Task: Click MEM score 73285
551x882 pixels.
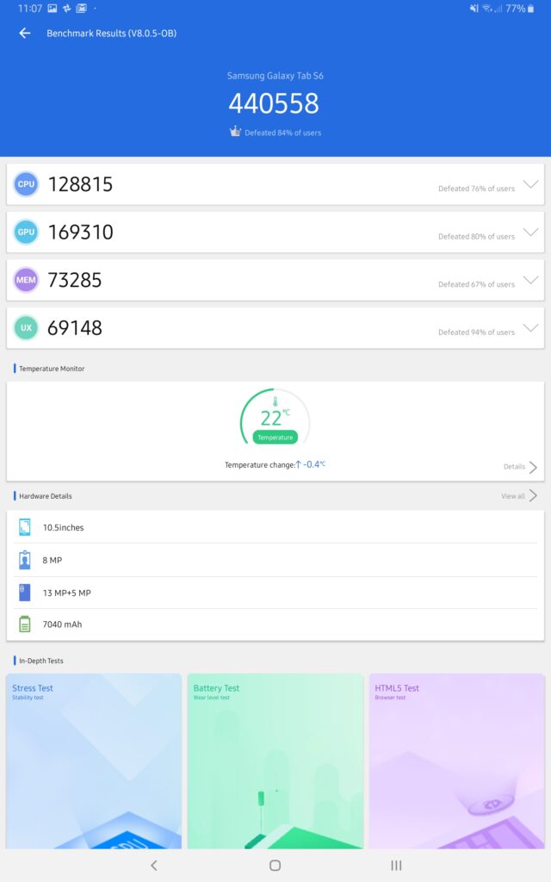Action: click(75, 280)
